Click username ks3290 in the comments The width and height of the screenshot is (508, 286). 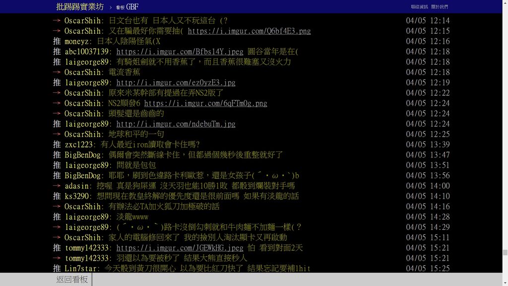click(x=77, y=196)
